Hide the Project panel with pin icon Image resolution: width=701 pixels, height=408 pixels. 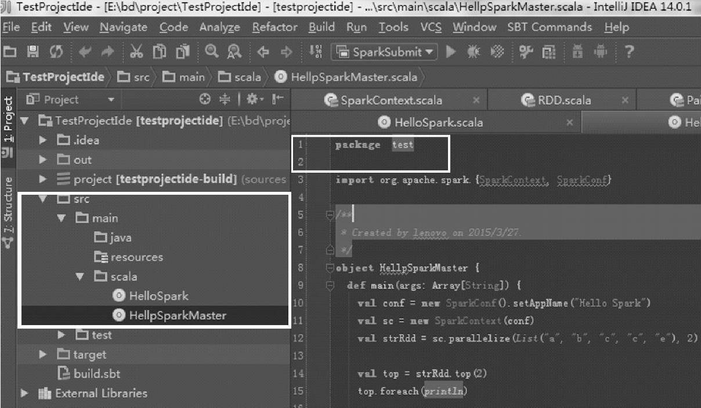[x=277, y=100]
